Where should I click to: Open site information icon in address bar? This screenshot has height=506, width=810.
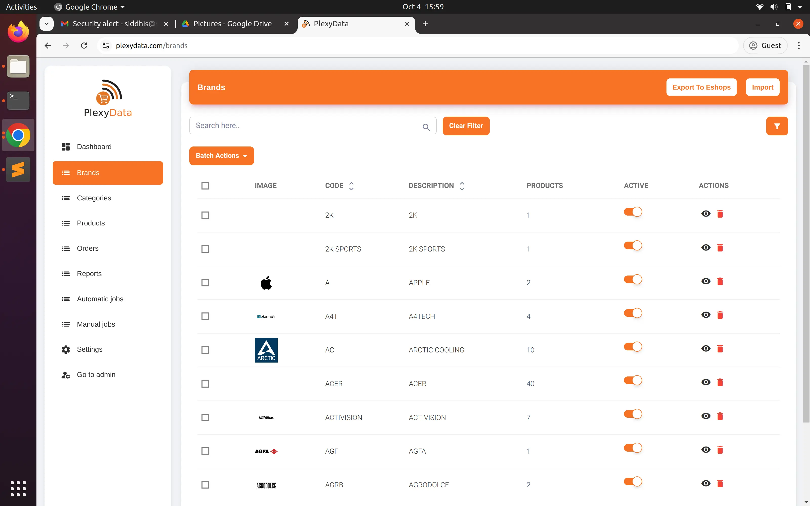point(106,46)
